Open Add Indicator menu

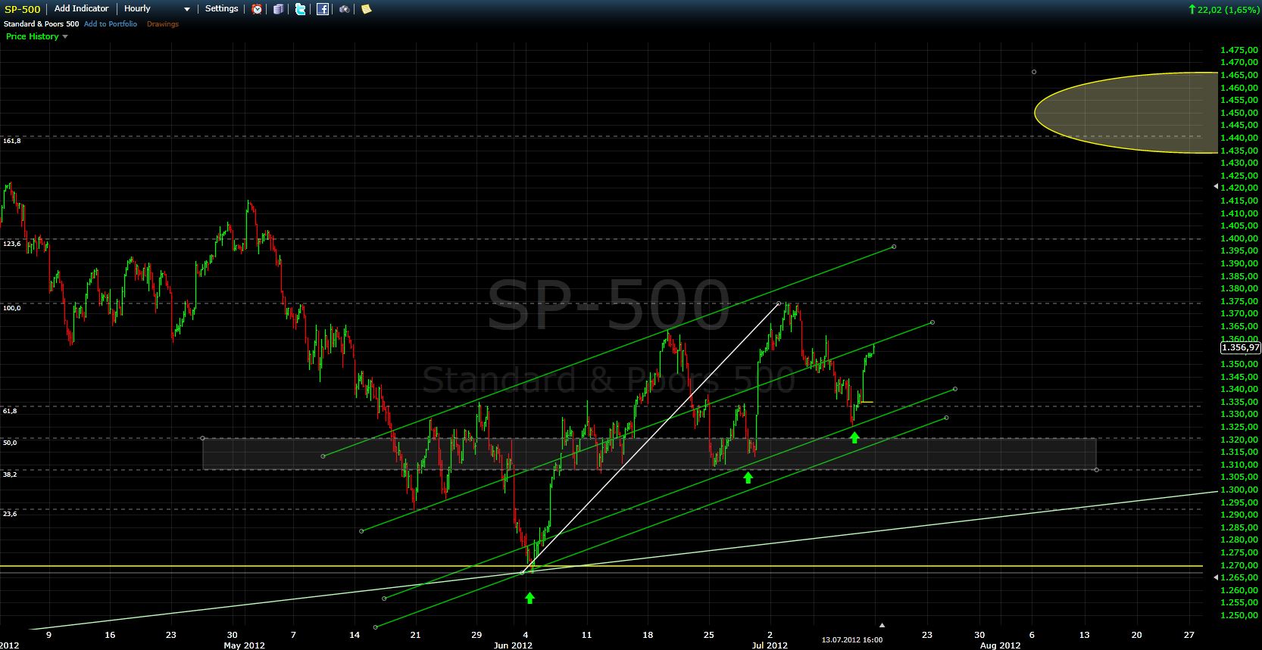click(x=81, y=9)
